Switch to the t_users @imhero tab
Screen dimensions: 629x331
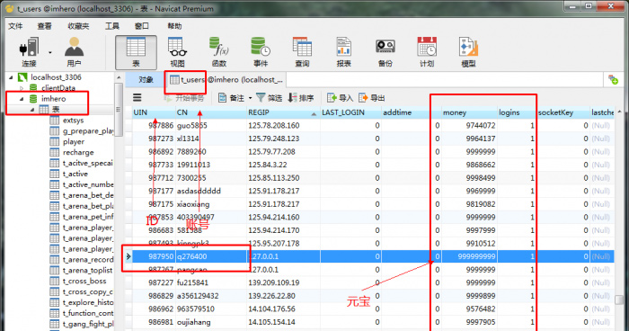click(226, 79)
